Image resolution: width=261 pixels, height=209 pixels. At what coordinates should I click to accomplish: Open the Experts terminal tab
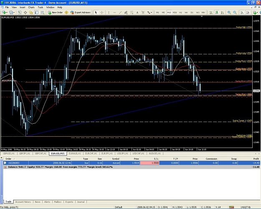[x=69, y=202]
